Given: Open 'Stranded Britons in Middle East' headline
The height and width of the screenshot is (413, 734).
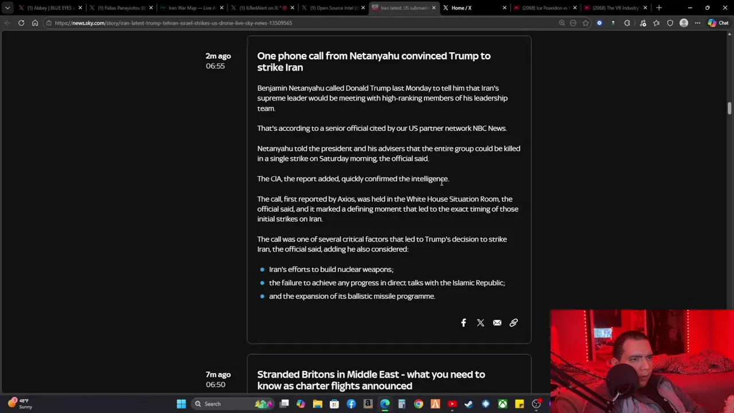Looking at the screenshot, I should click(371, 380).
